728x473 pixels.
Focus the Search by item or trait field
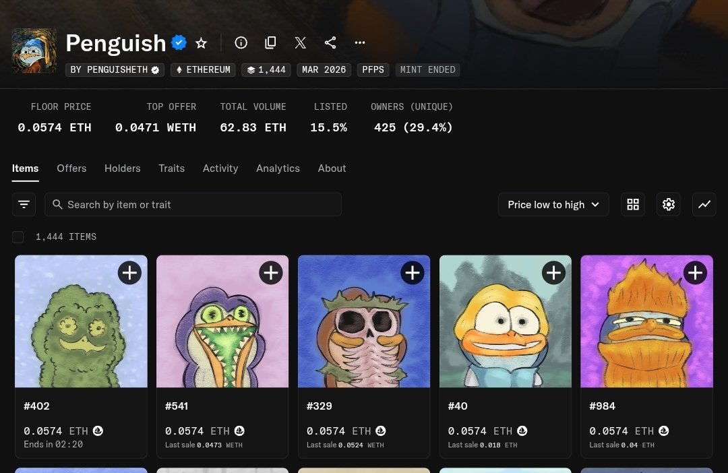193,204
